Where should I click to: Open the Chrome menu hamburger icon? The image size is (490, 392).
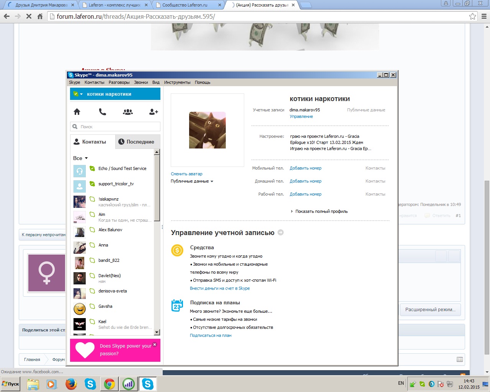coord(484,16)
